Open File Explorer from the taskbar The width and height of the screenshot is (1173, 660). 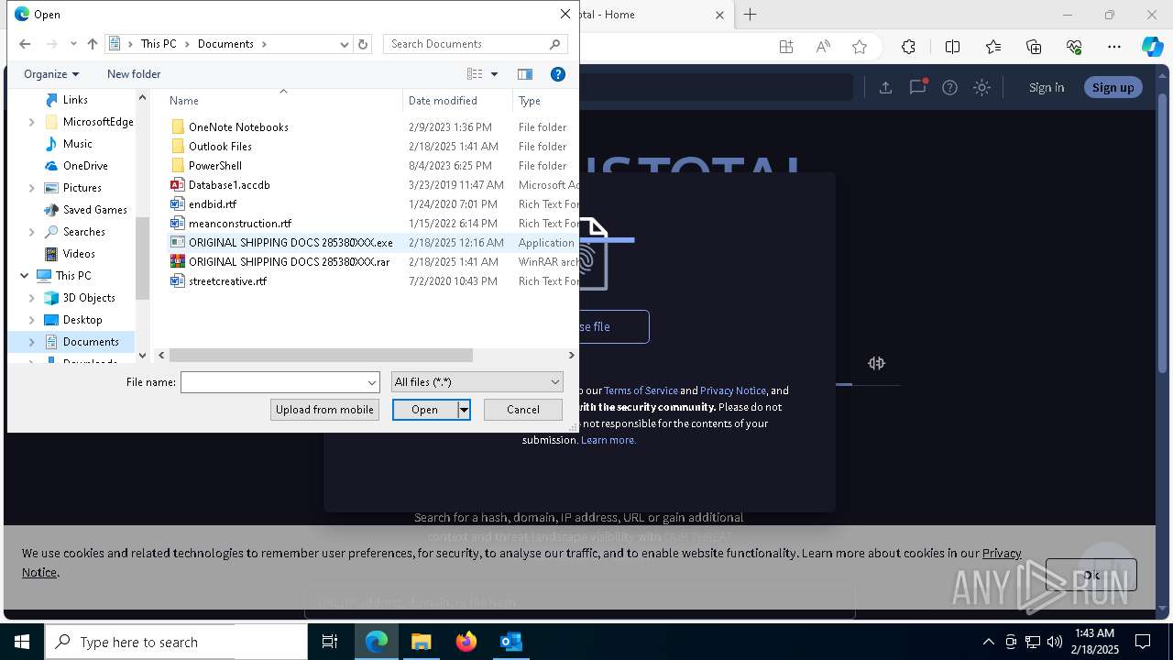click(x=421, y=642)
